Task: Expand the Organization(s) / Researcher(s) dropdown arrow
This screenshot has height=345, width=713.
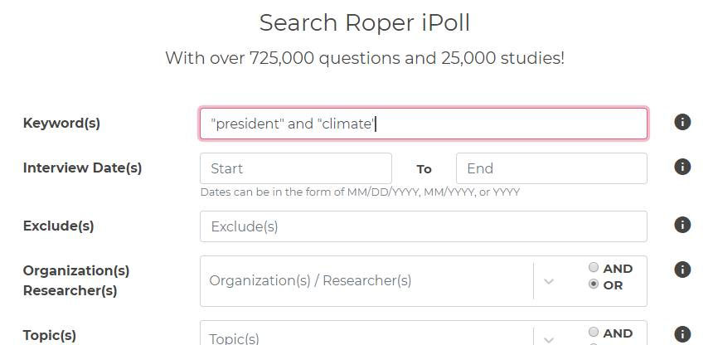Action: 549,281
